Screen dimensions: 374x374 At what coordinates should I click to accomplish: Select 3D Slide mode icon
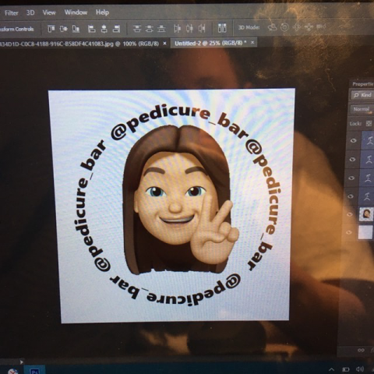click(309, 26)
